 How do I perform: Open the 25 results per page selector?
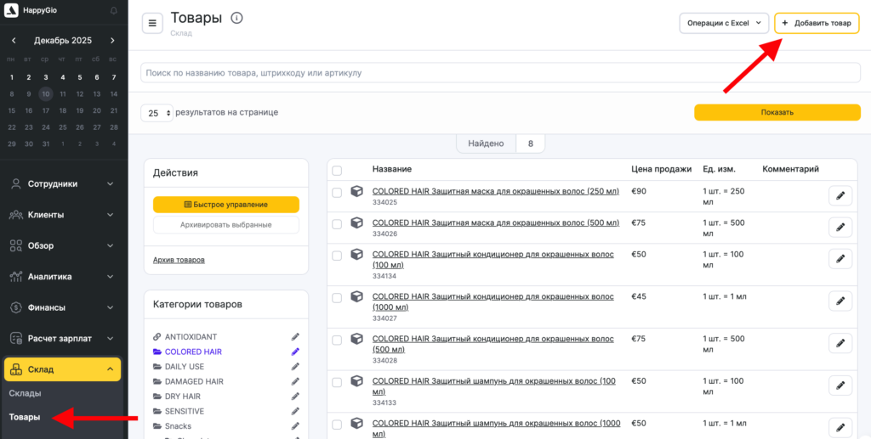click(x=157, y=113)
